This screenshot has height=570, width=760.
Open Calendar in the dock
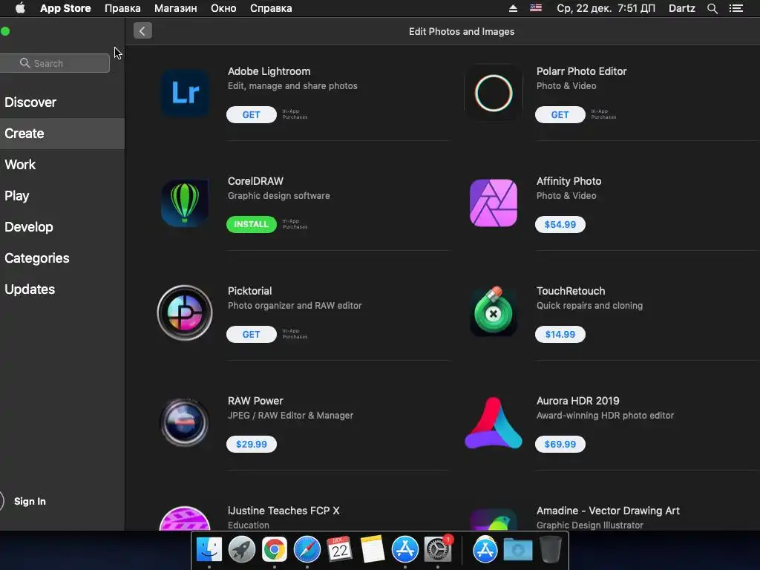click(339, 550)
